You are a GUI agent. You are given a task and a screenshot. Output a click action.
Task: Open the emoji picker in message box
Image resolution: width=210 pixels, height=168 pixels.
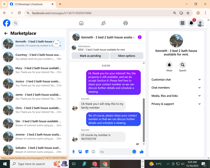point(134,152)
